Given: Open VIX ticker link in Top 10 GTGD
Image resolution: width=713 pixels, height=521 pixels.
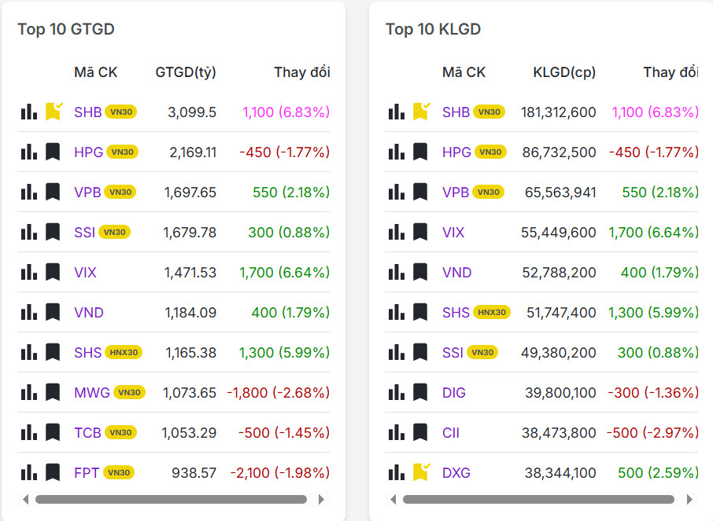Looking at the screenshot, I should point(85,272).
